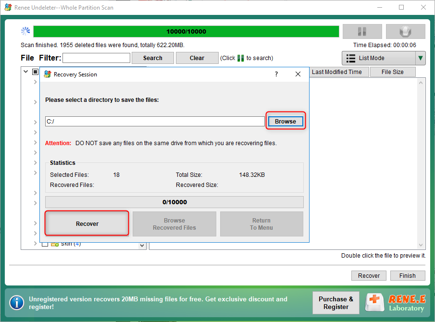Click the spinning scan status icon
Viewport: 435px width, 322px height.
pyautogui.click(x=25, y=31)
